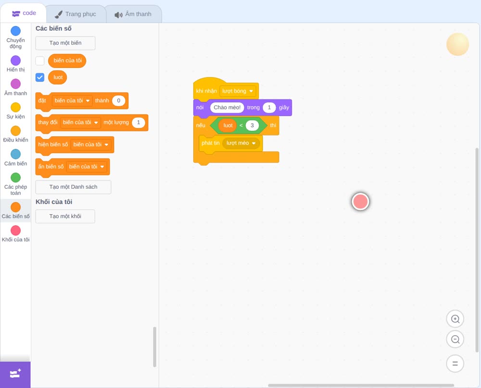Screen dimensions: 481x388
Task: Click the 'Chào mèo!' text field
Action: [227, 107]
